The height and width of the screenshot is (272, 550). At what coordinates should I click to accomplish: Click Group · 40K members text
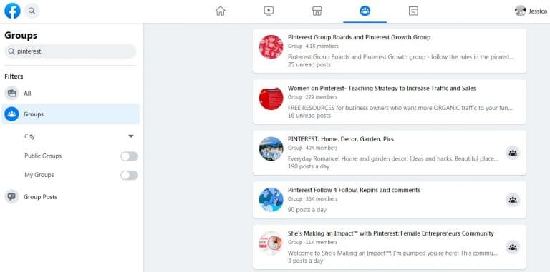pyautogui.click(x=312, y=148)
